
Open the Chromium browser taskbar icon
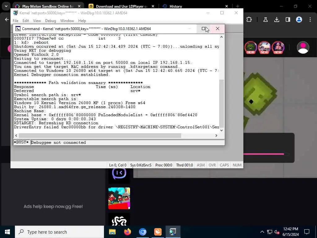[142, 232]
